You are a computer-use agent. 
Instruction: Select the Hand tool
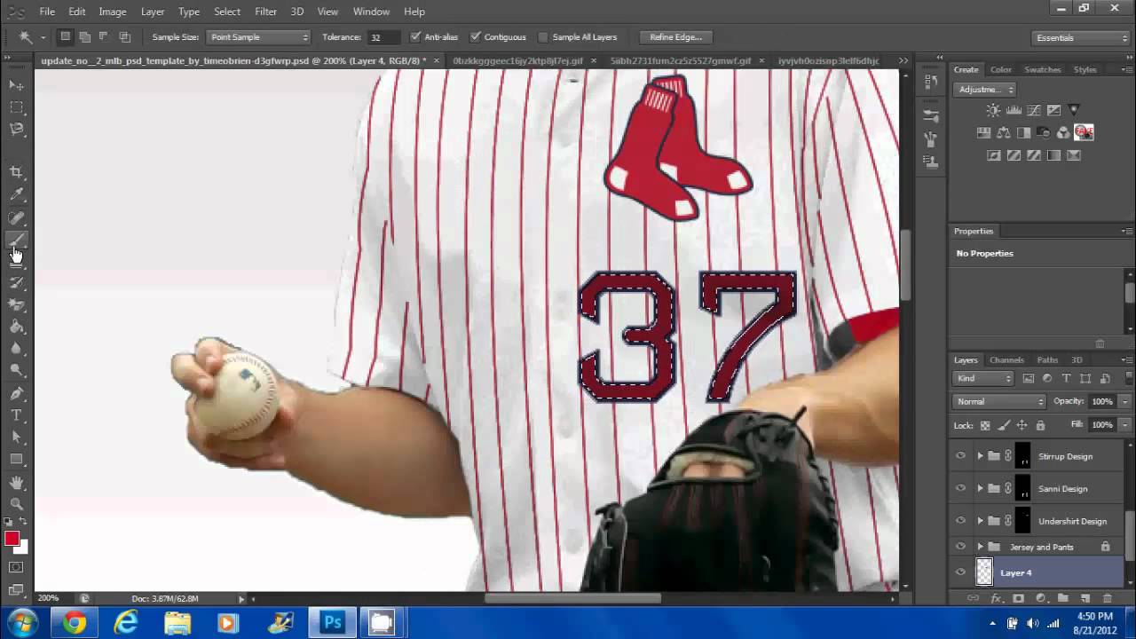16,482
